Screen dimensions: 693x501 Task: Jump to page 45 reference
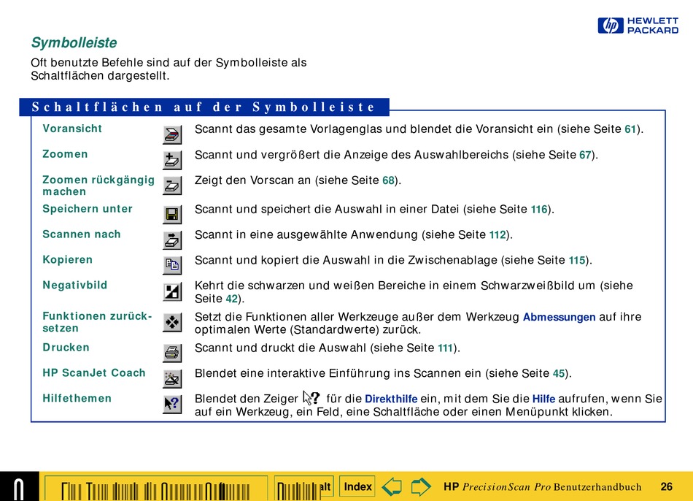coord(559,373)
